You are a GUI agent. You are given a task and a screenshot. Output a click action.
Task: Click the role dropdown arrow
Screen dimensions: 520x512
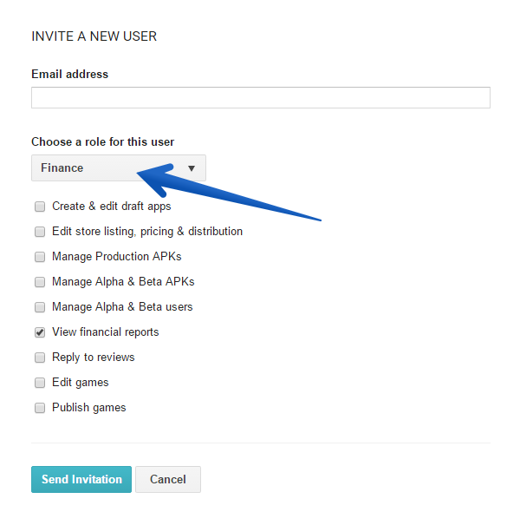click(x=192, y=168)
